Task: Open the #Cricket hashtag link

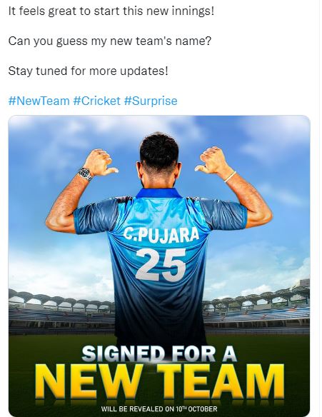Action: pyautogui.click(x=97, y=101)
